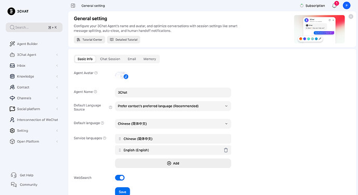Open the Inbox menu item
Screen dimensions: 358x195
click(x=34, y=66)
